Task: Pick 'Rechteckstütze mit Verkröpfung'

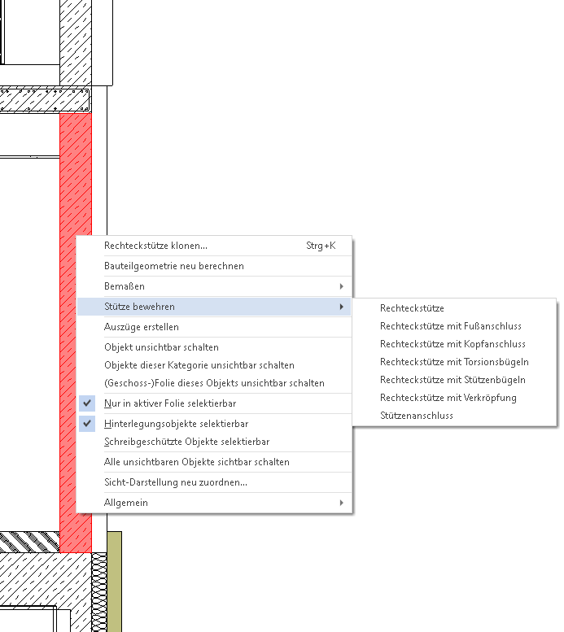Action: [x=454, y=398]
